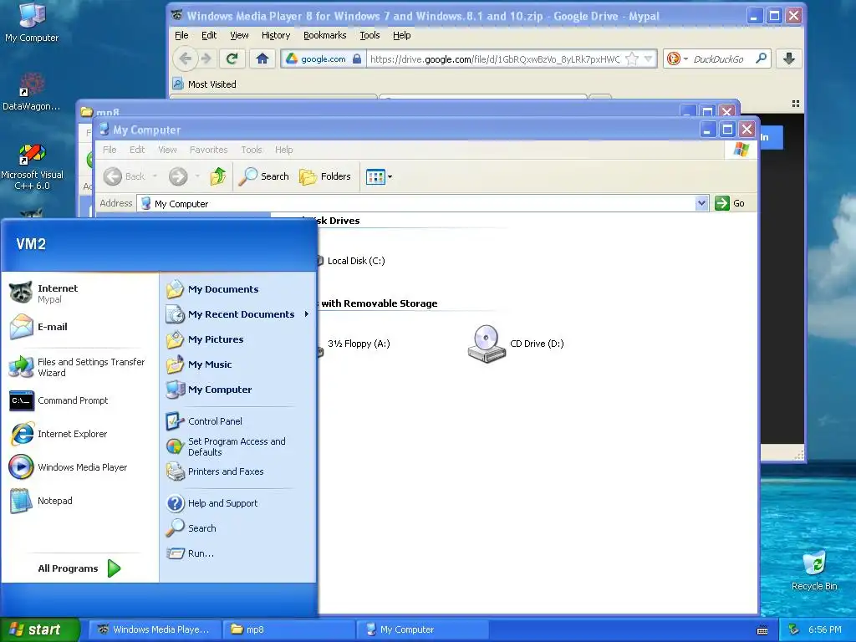The image size is (856, 642).
Task: Select My Computer desktop icon
Action: (x=32, y=23)
